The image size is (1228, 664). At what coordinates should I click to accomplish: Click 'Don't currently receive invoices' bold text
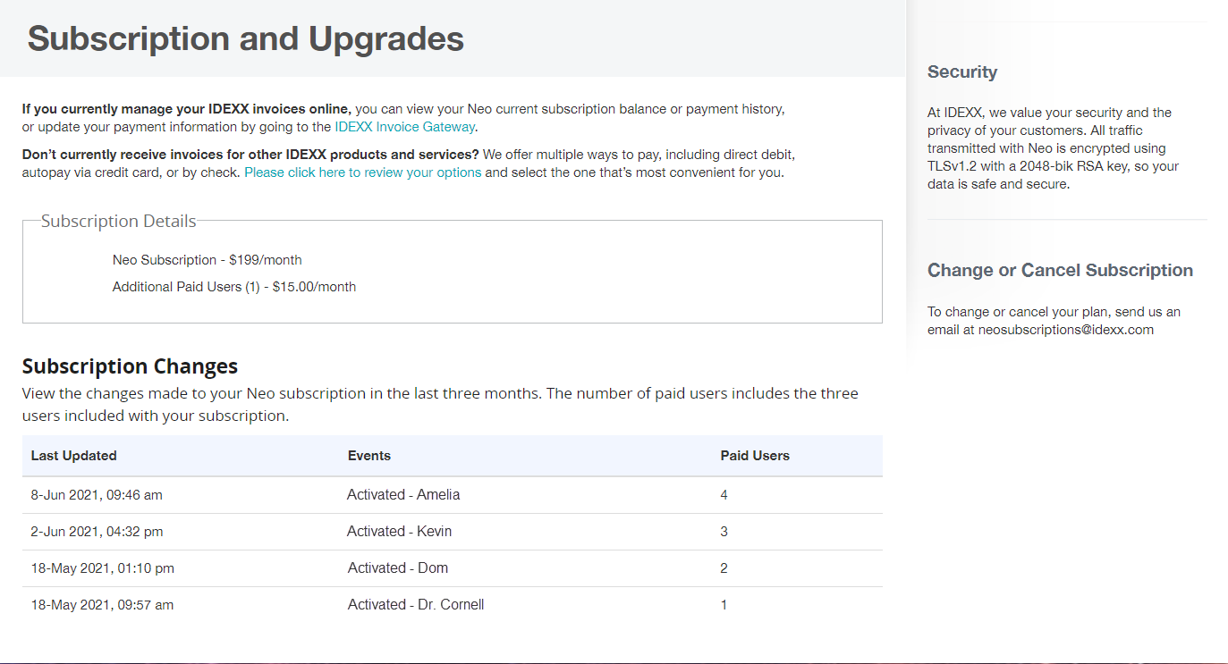250,155
